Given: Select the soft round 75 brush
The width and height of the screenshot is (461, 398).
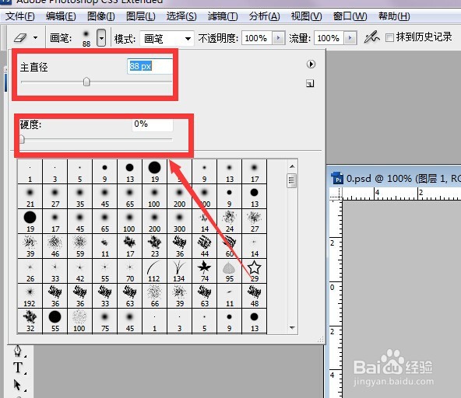Looking at the screenshot, I should (104, 321).
